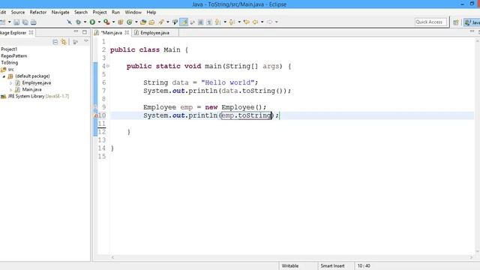Open the Search dropdown arrow

coord(167,22)
